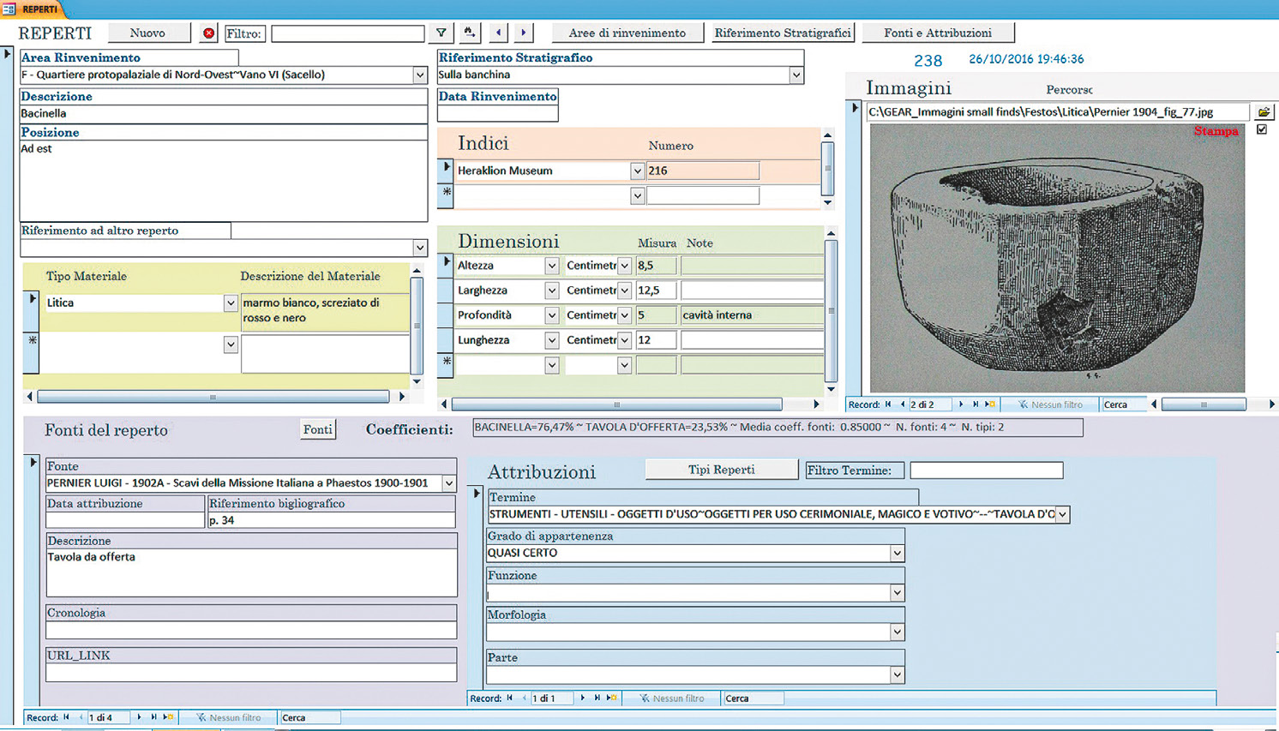Click the find (binoculars) icon beside the filter funnel
This screenshot has height=731, width=1279.
469,33
